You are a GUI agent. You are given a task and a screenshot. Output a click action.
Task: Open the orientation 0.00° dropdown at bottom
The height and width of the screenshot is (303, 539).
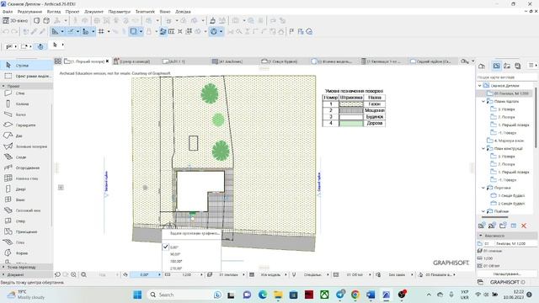coord(147,274)
